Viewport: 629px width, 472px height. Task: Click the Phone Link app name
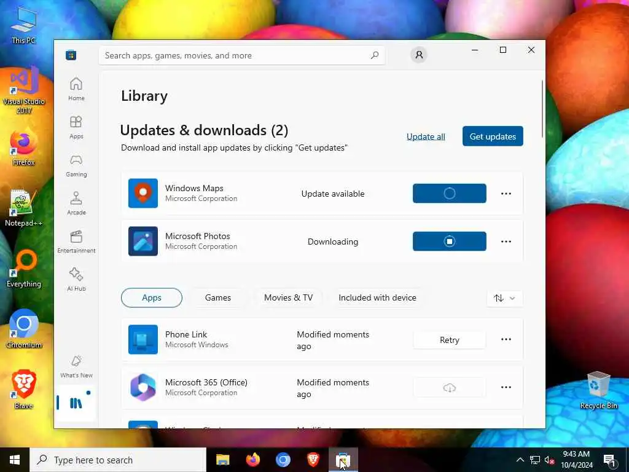click(x=186, y=334)
